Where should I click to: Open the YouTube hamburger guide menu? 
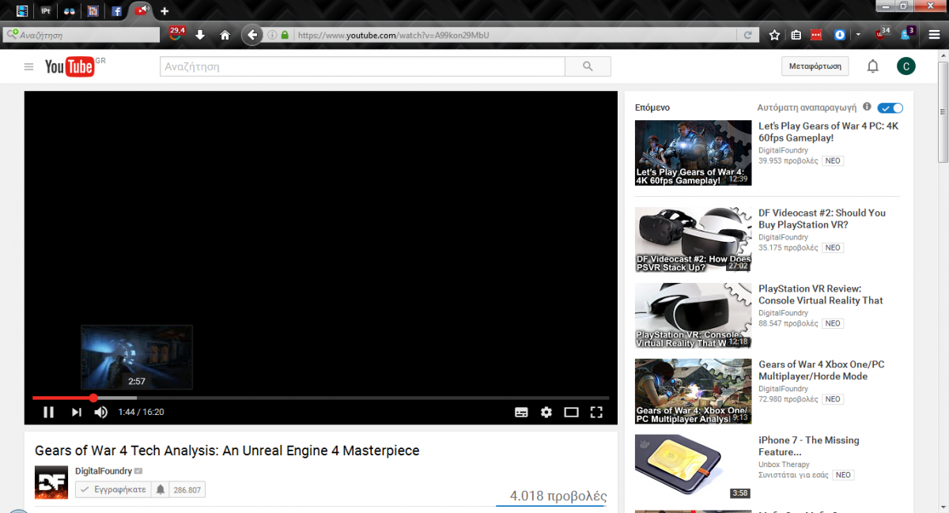pyautogui.click(x=28, y=66)
